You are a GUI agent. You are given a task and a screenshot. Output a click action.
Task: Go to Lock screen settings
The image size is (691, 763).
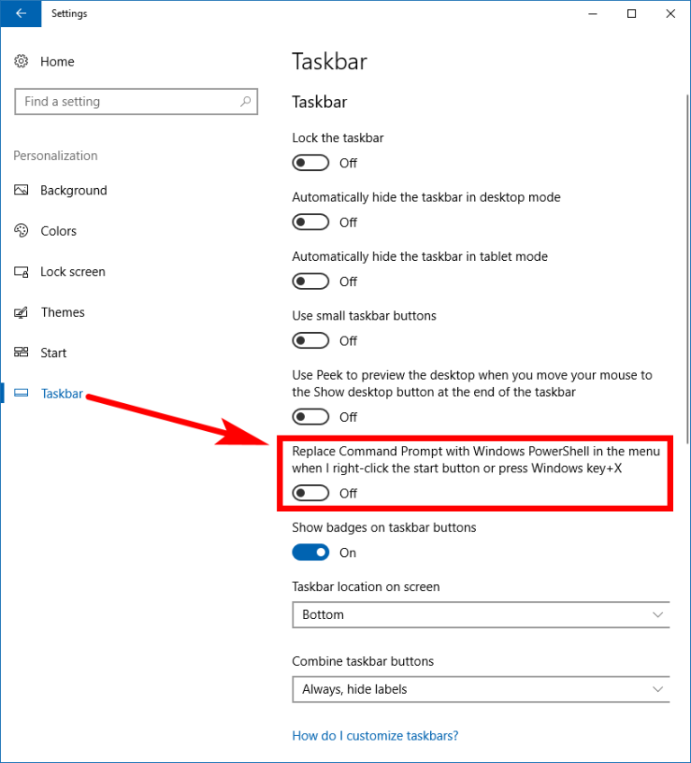[73, 272]
